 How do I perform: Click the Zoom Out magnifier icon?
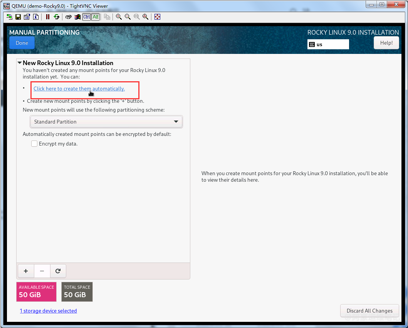click(128, 17)
